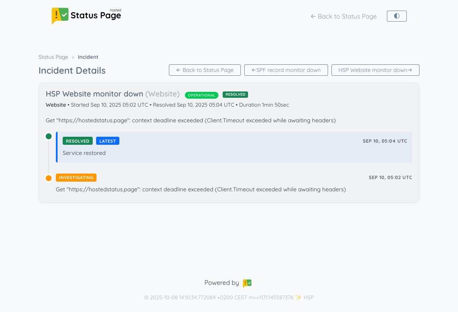Image resolution: width=458 pixels, height=312 pixels.
Task: Click the Powered by HSP footer icon
Action: click(247, 283)
